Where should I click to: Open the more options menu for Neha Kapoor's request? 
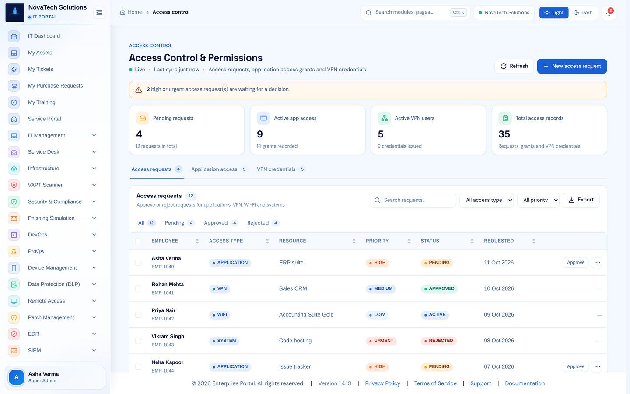598,366
